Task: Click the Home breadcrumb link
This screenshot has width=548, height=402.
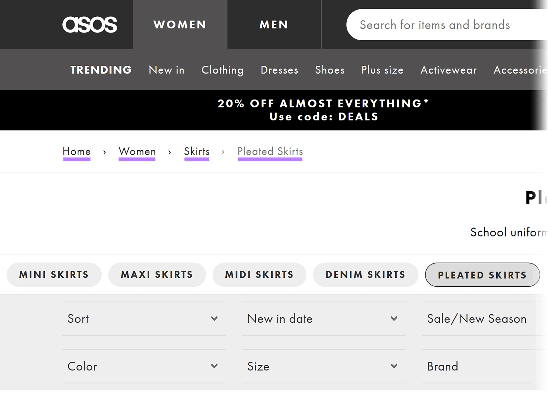Action: (x=76, y=152)
